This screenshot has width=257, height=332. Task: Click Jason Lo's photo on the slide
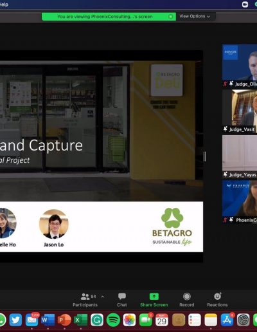[x=54, y=224]
